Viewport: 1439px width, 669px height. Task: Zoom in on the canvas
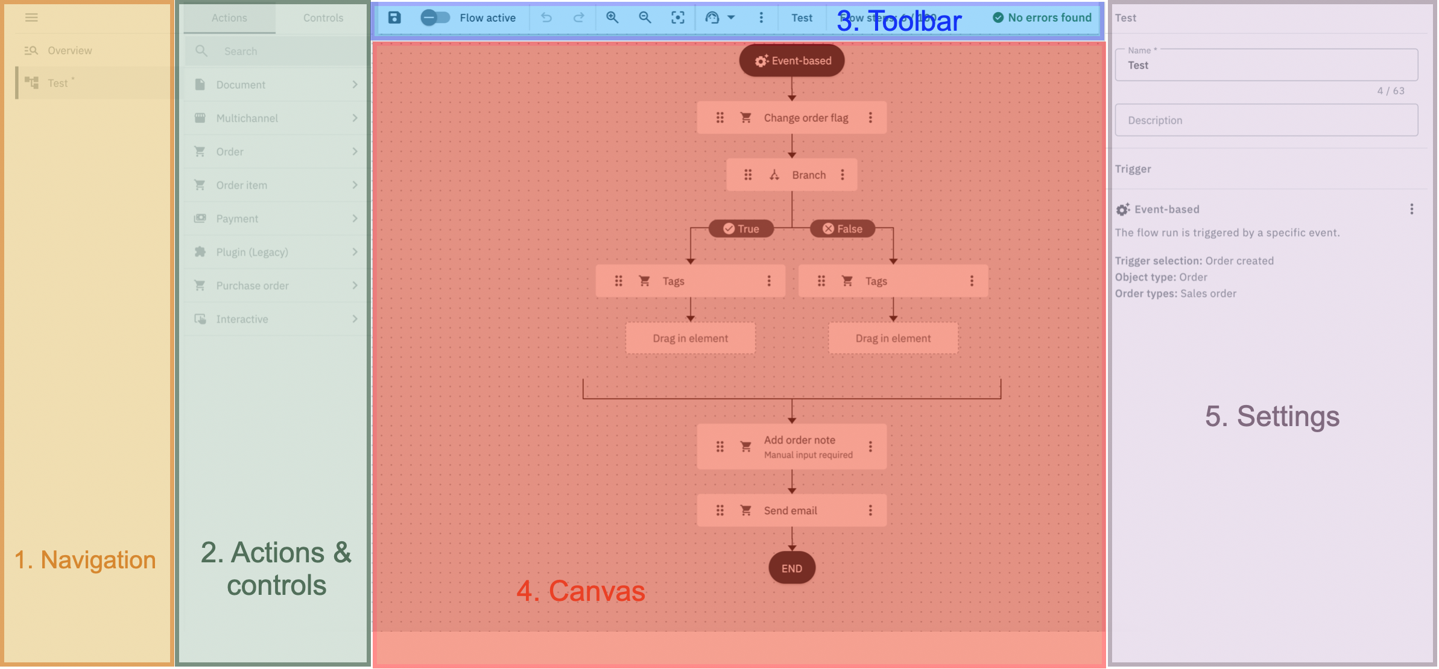click(x=612, y=17)
